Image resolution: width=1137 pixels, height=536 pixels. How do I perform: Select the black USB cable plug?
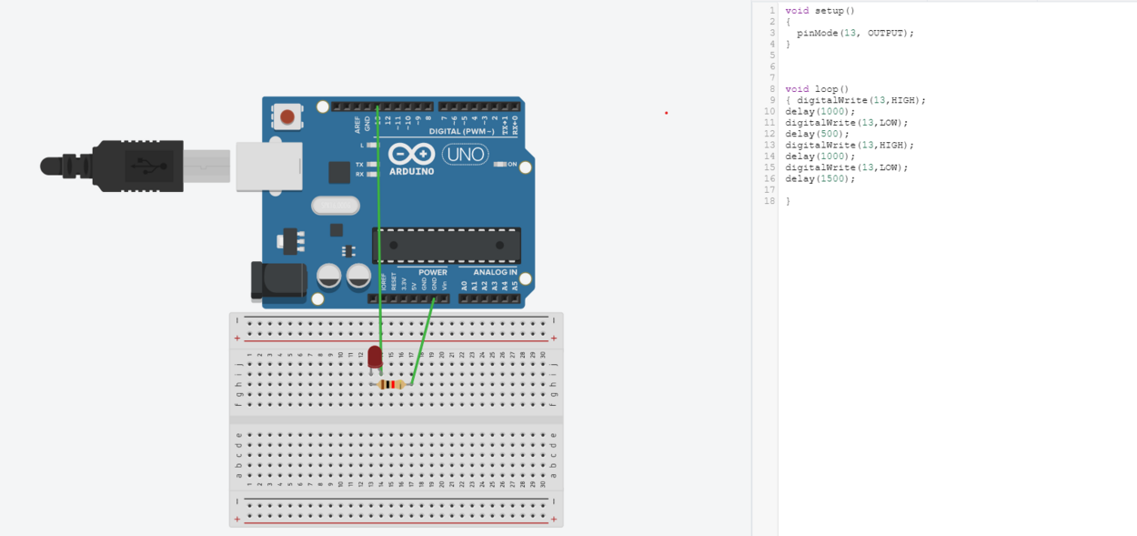pyautogui.click(x=114, y=166)
